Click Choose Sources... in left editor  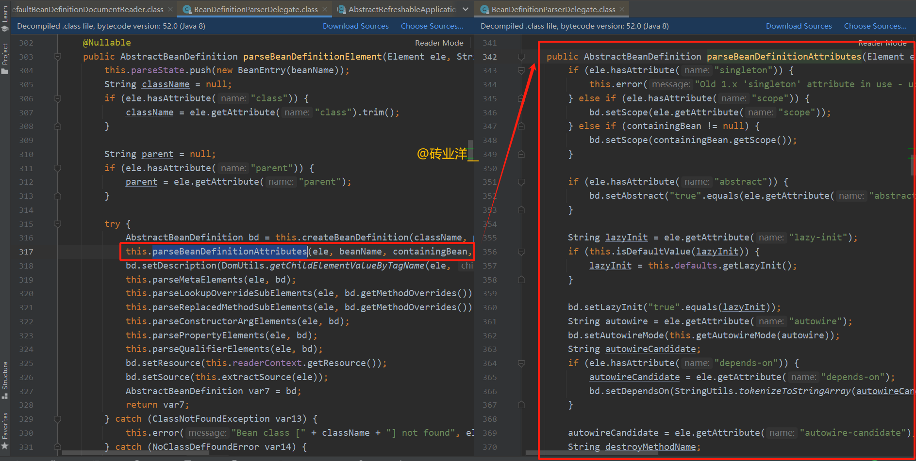click(x=432, y=26)
